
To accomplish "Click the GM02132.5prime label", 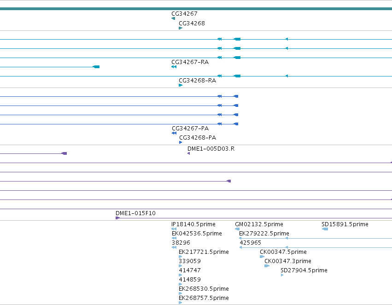I will (x=259, y=224).
